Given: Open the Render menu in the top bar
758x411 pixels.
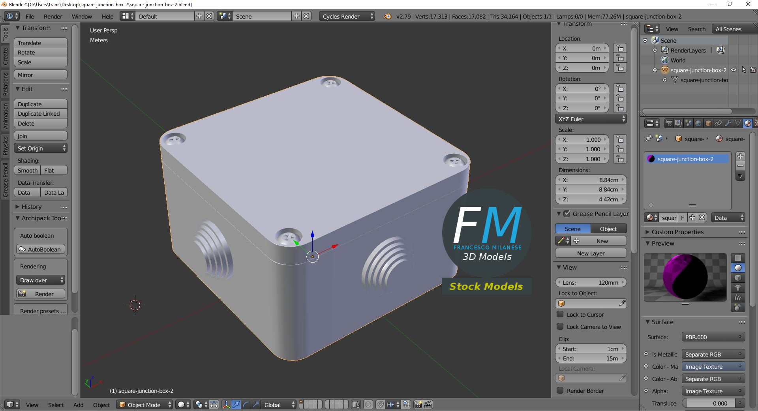Looking at the screenshot, I should tap(53, 16).
